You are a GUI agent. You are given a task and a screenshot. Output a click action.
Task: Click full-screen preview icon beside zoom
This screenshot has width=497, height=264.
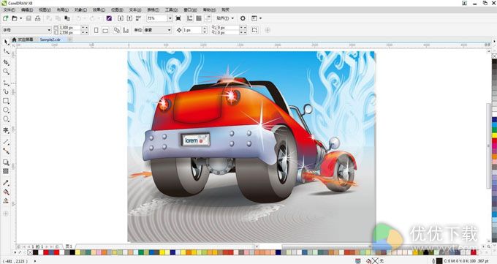click(178, 18)
